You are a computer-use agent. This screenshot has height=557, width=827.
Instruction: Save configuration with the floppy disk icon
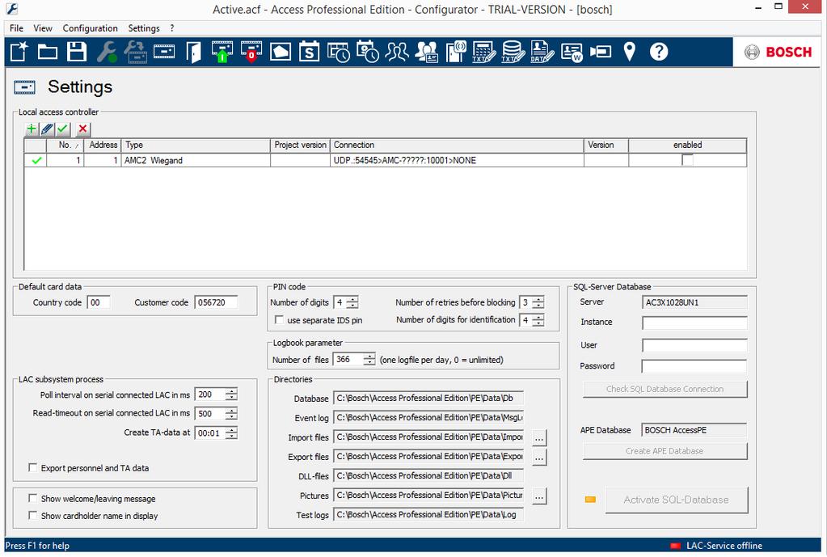pos(77,52)
